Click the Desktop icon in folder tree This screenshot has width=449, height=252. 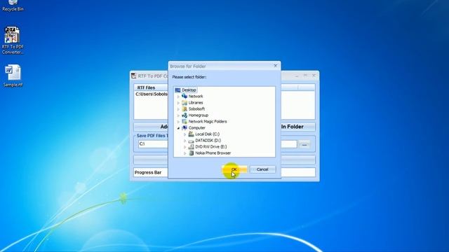[177, 90]
